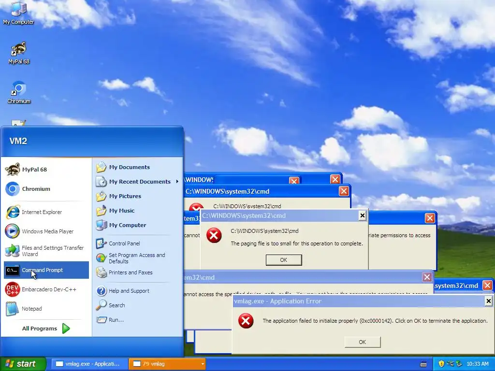Click OK in the paging file error dialog
Image resolution: width=495 pixels, height=371 pixels.
(283, 260)
